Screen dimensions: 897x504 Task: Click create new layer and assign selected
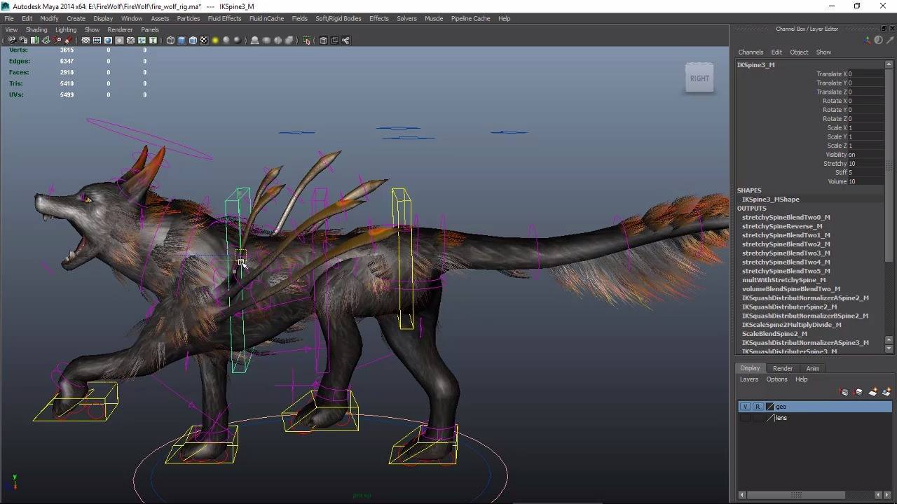coord(886,392)
